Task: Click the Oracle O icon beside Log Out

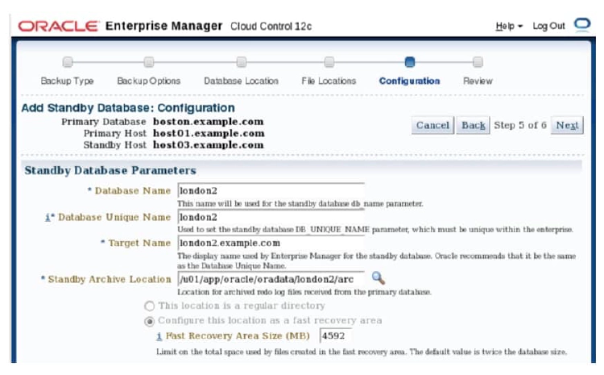Action: coord(582,25)
